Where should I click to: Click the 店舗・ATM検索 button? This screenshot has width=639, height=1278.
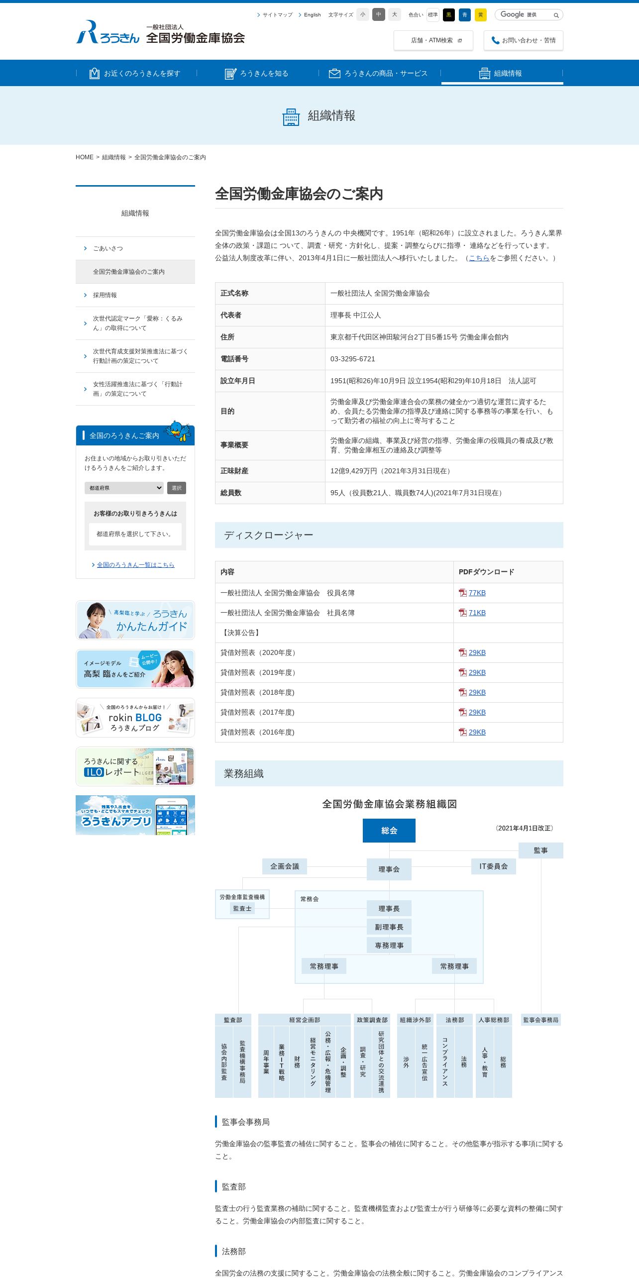pos(433,40)
